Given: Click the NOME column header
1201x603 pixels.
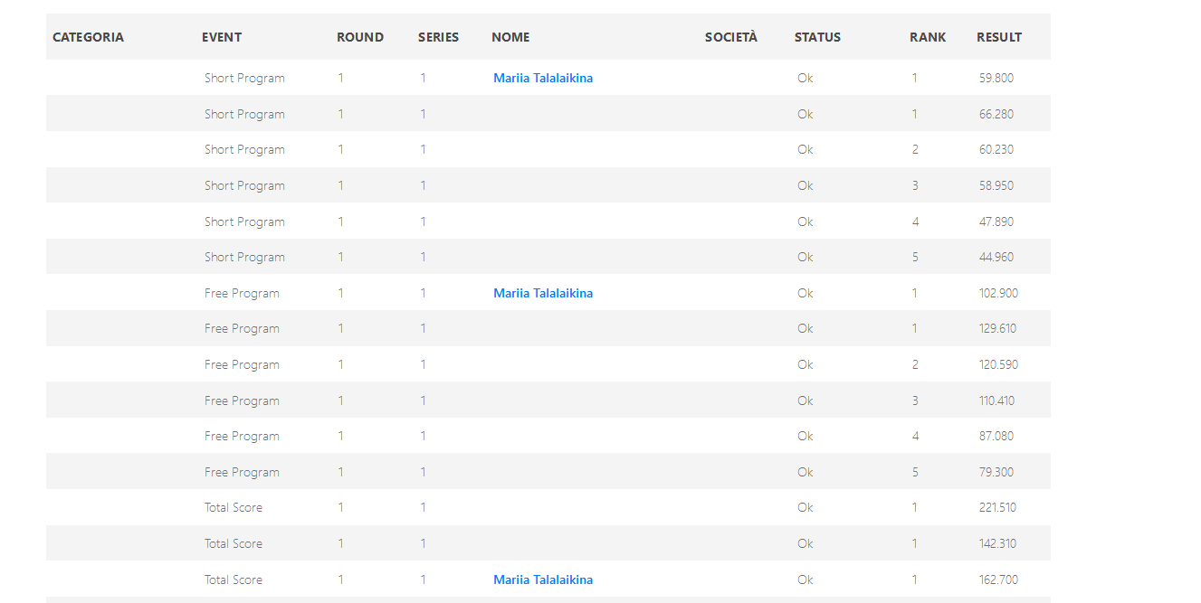Looking at the screenshot, I should (x=510, y=37).
